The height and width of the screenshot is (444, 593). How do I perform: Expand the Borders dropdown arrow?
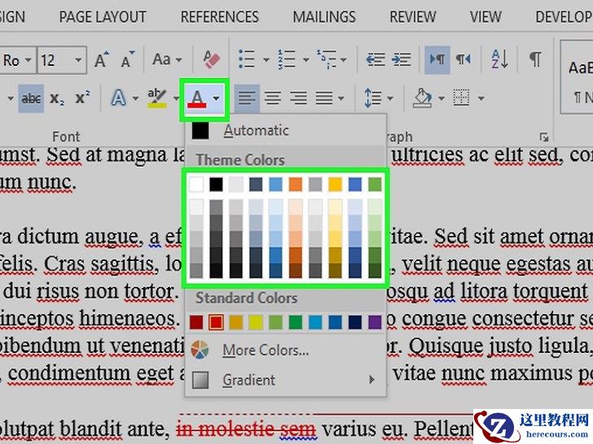point(481,98)
